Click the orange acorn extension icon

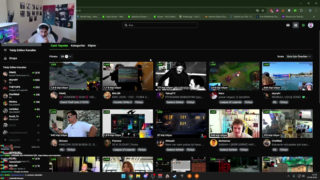click(x=283, y=10)
